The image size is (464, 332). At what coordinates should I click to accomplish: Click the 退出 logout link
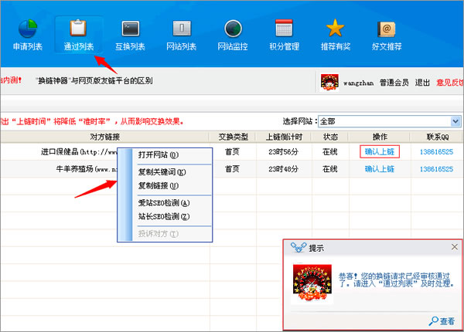click(x=422, y=81)
